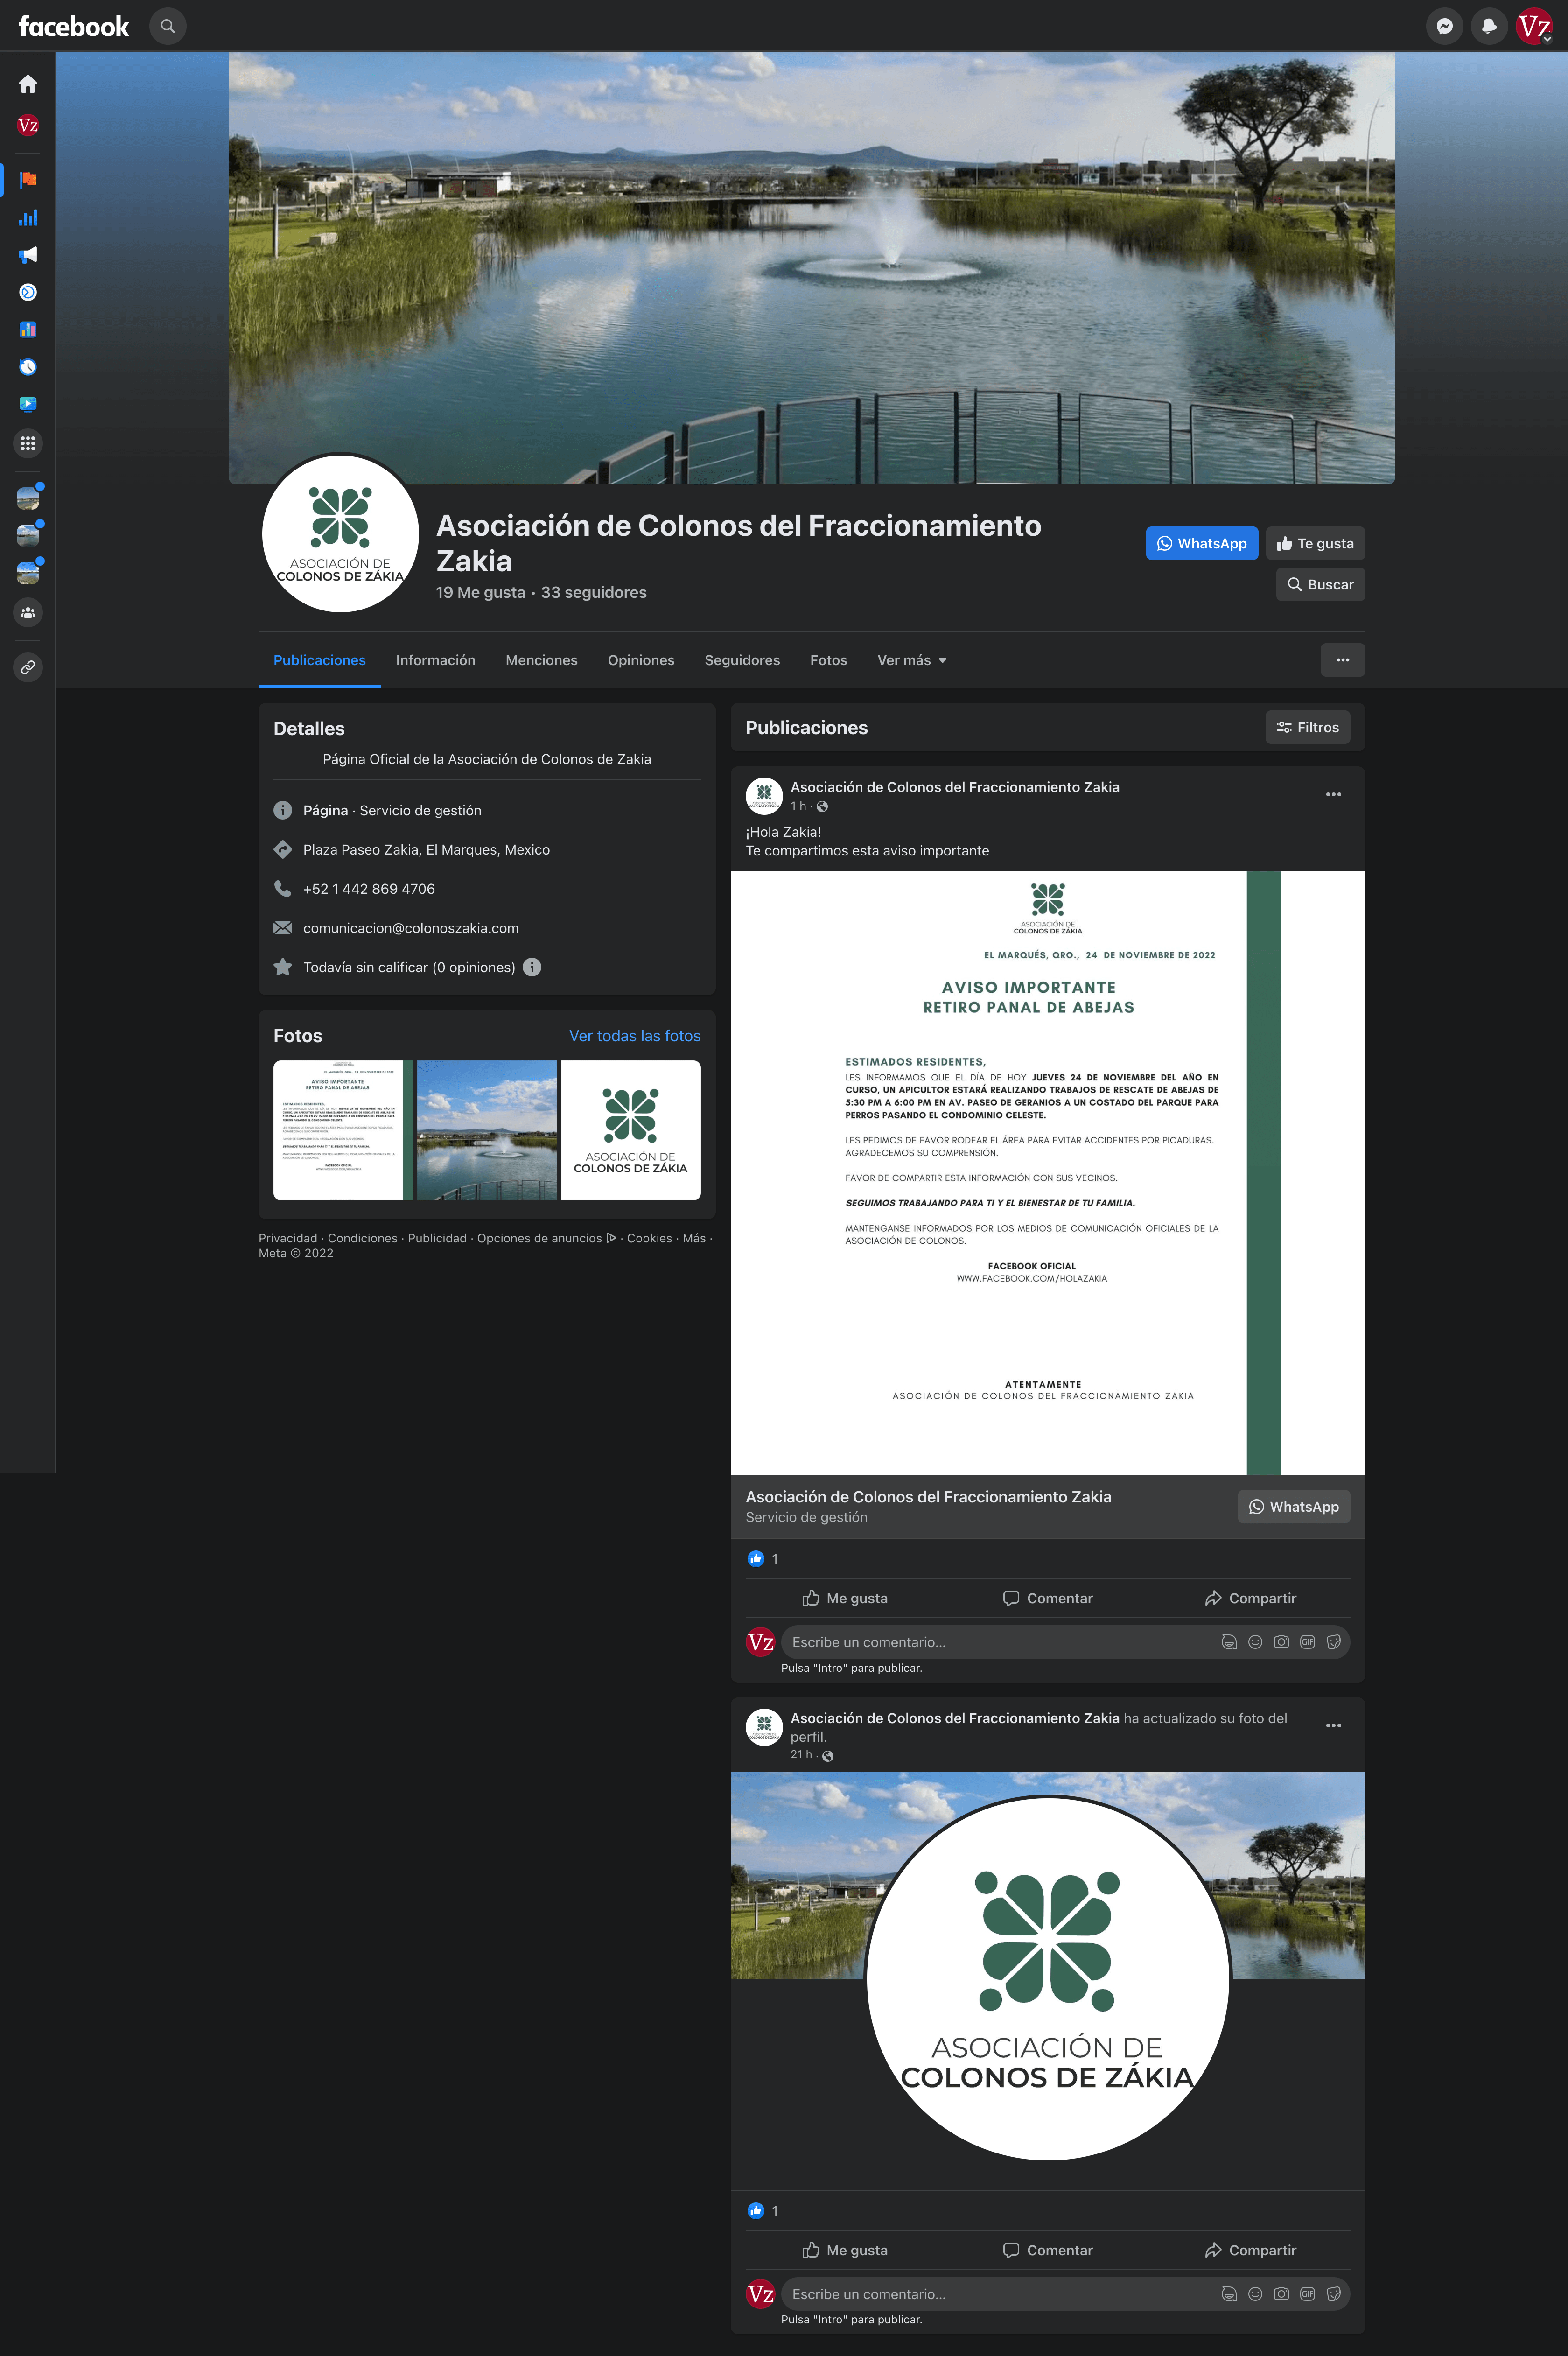Open the aviso importante photo thumbnail
This screenshot has height=2356, width=1568.
343,1130
